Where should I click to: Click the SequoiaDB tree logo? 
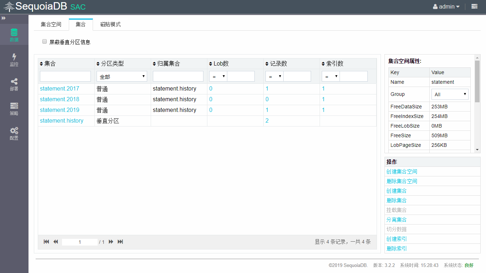[x=9, y=6]
